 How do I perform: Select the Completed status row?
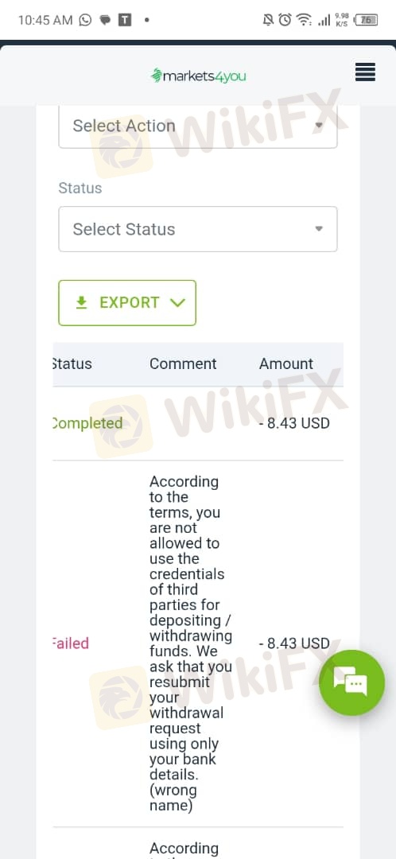(198, 423)
